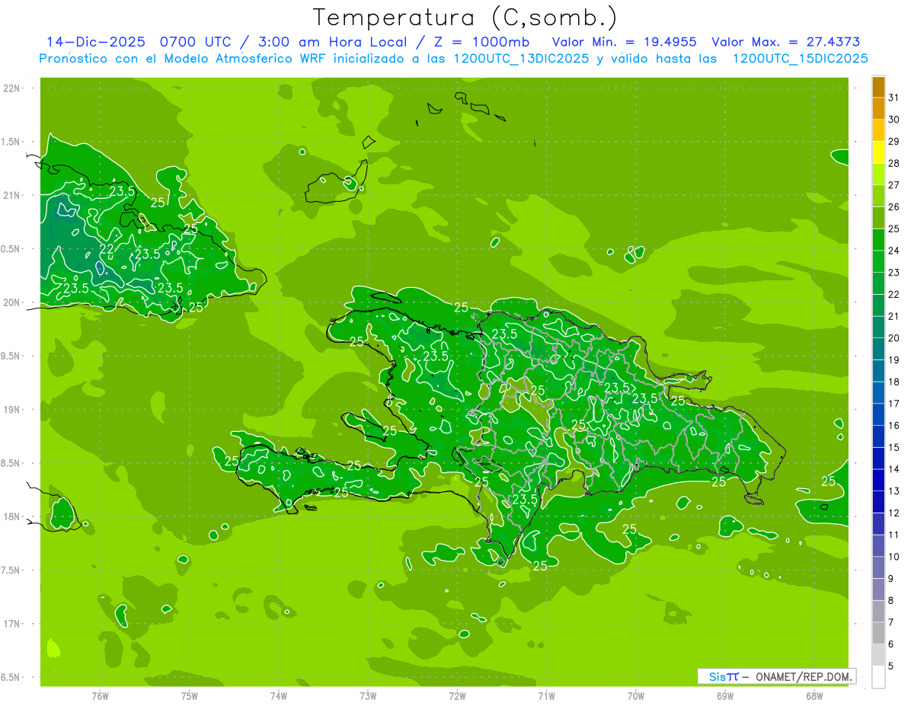Viewport: 914px width, 706px height.
Task: Click yellow legend swatch between 28 and 29
Action: 878,152
